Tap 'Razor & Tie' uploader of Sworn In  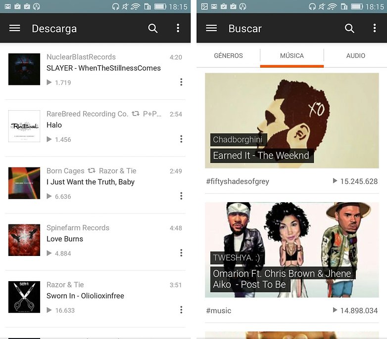(65, 285)
